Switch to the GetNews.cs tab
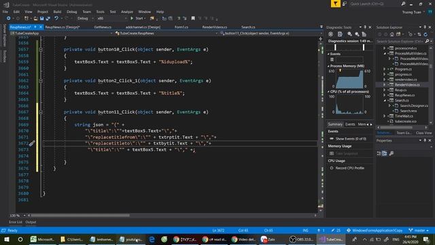 (103, 27)
